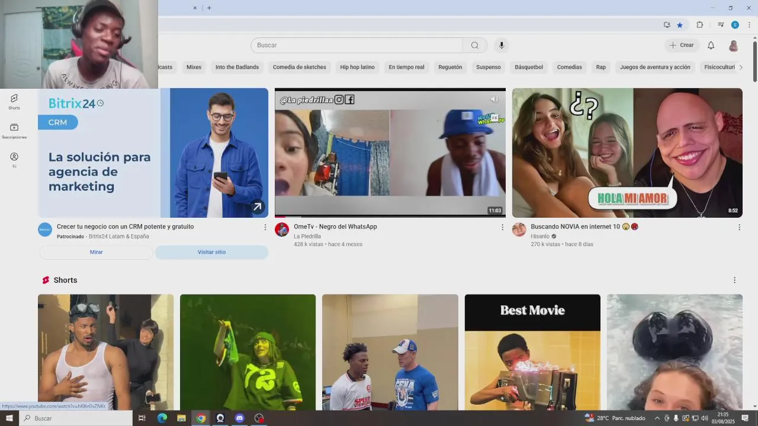Click Bitrix24 advertiser avatar

coord(45,230)
